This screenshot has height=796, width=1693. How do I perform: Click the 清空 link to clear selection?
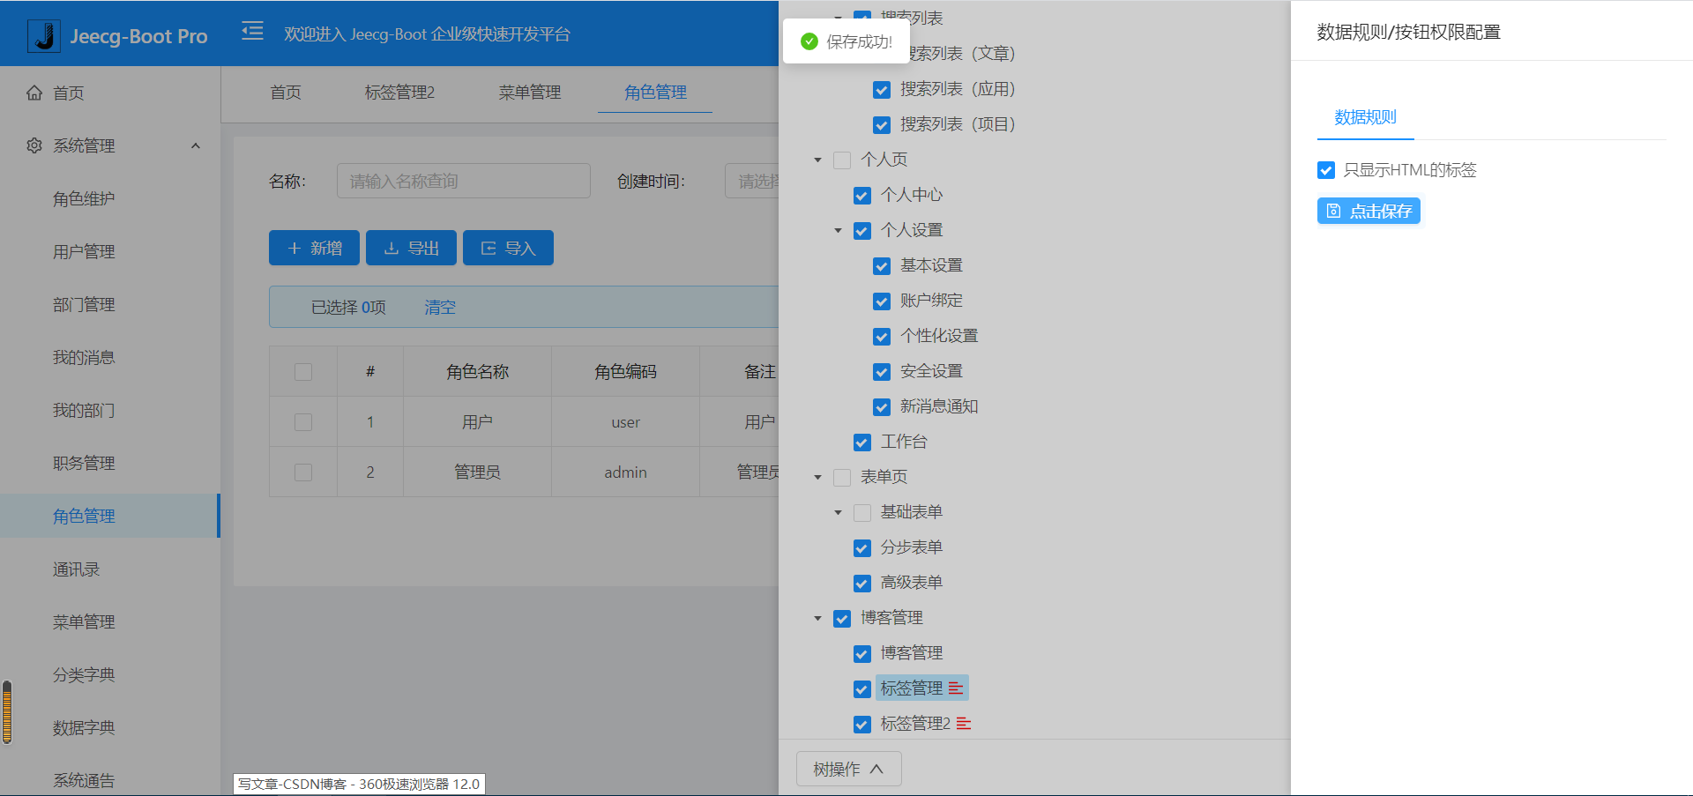[439, 307]
